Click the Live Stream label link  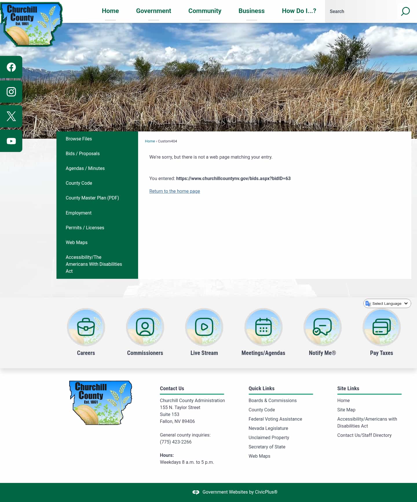point(204,353)
